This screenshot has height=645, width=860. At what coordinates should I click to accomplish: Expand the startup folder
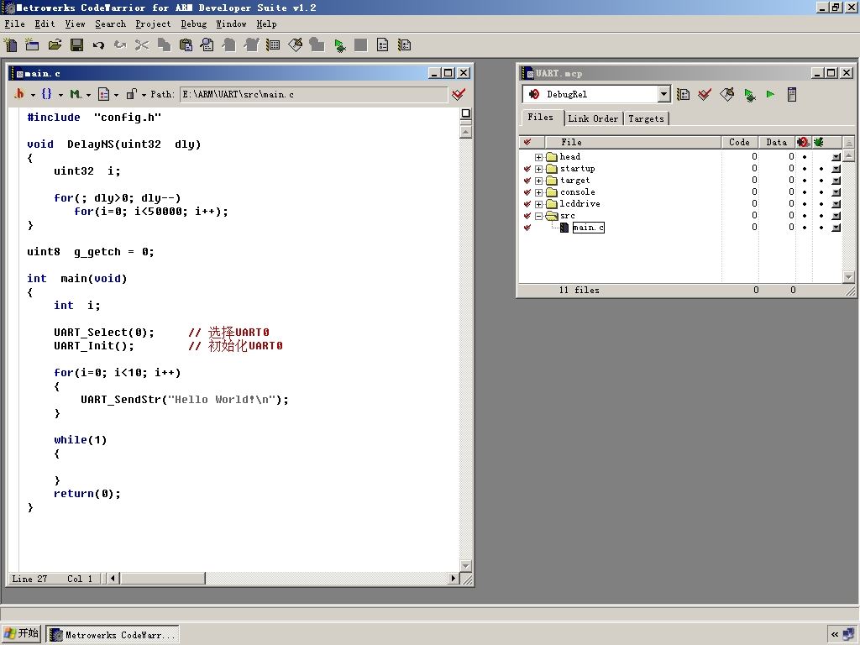(538, 169)
